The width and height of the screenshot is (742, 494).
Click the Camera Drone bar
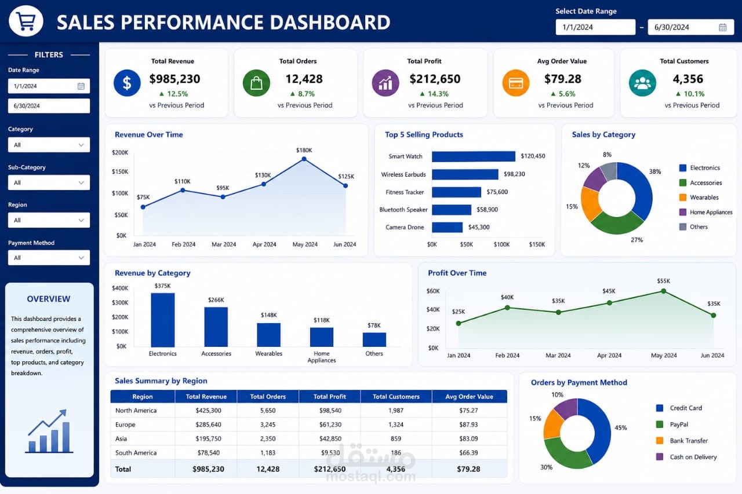[x=447, y=227]
